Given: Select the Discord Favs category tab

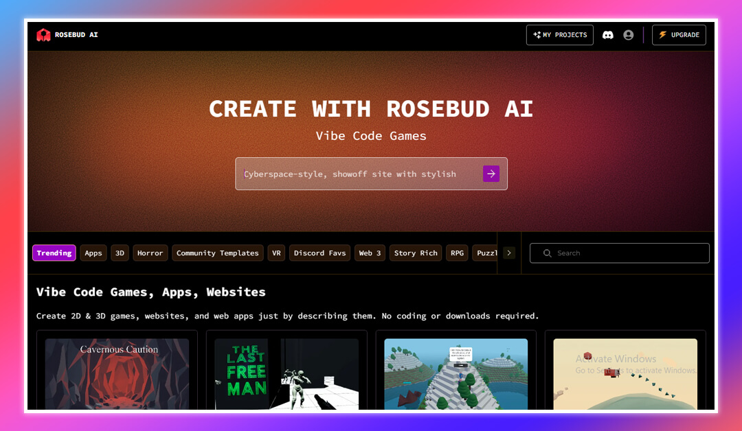Looking at the screenshot, I should (320, 253).
